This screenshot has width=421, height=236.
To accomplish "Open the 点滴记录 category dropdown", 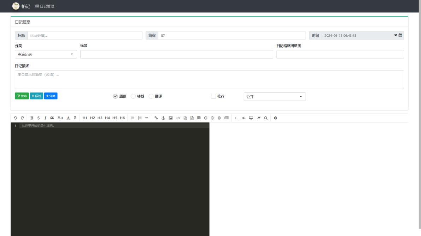I will click(x=46, y=54).
